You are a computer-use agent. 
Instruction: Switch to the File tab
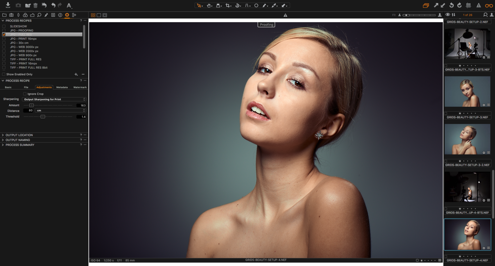click(26, 87)
